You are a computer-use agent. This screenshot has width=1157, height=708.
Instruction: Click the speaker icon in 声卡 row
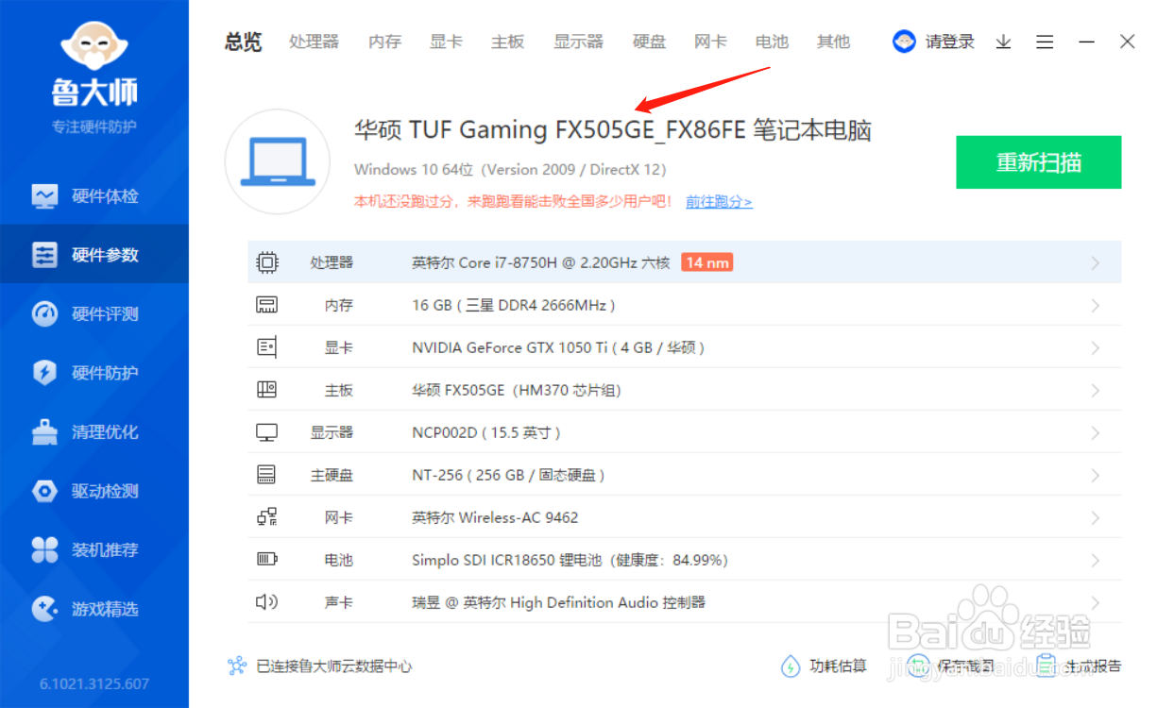point(267,602)
